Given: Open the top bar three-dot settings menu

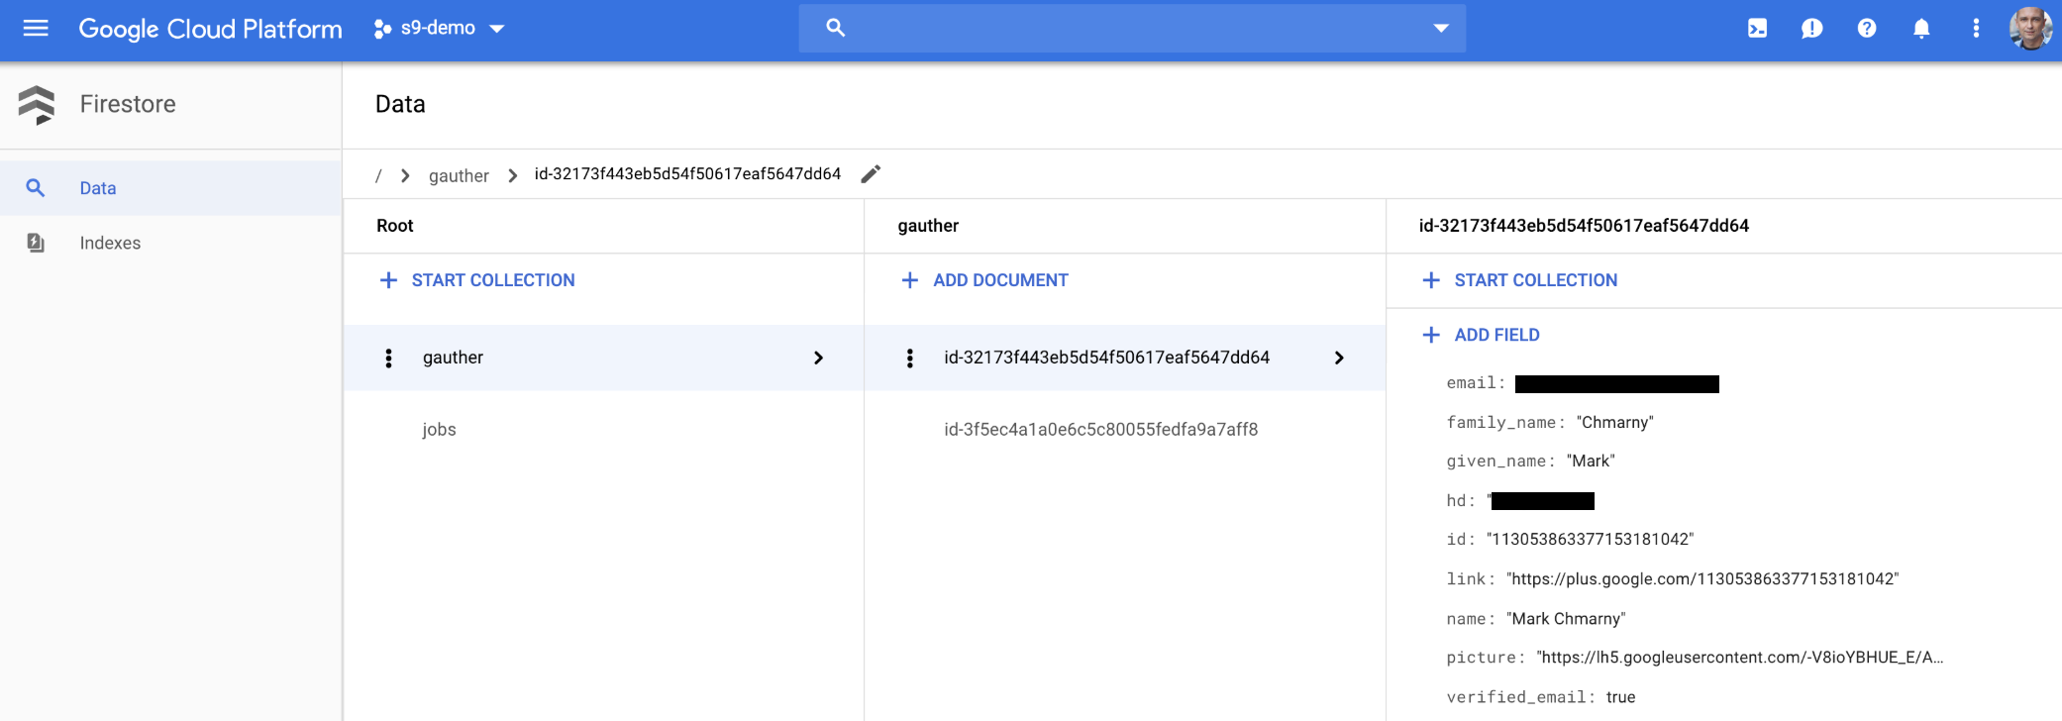Looking at the screenshot, I should [1976, 28].
